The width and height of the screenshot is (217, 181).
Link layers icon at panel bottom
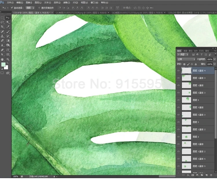(183, 175)
